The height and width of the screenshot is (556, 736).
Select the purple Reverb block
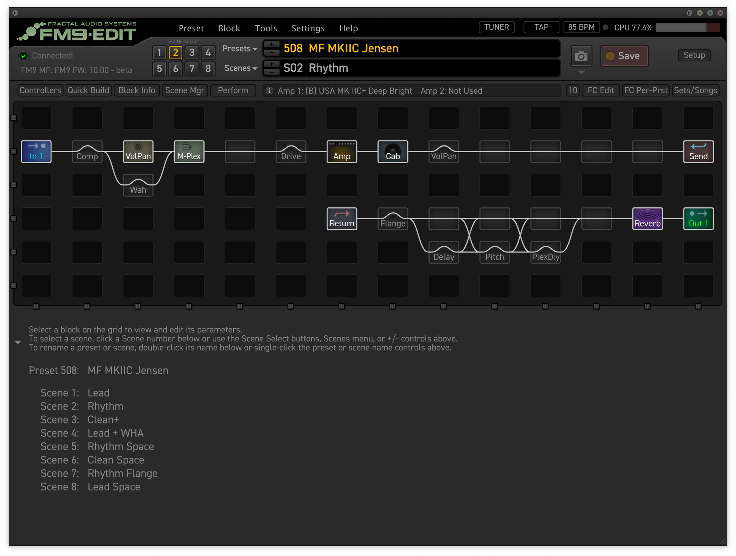647,219
